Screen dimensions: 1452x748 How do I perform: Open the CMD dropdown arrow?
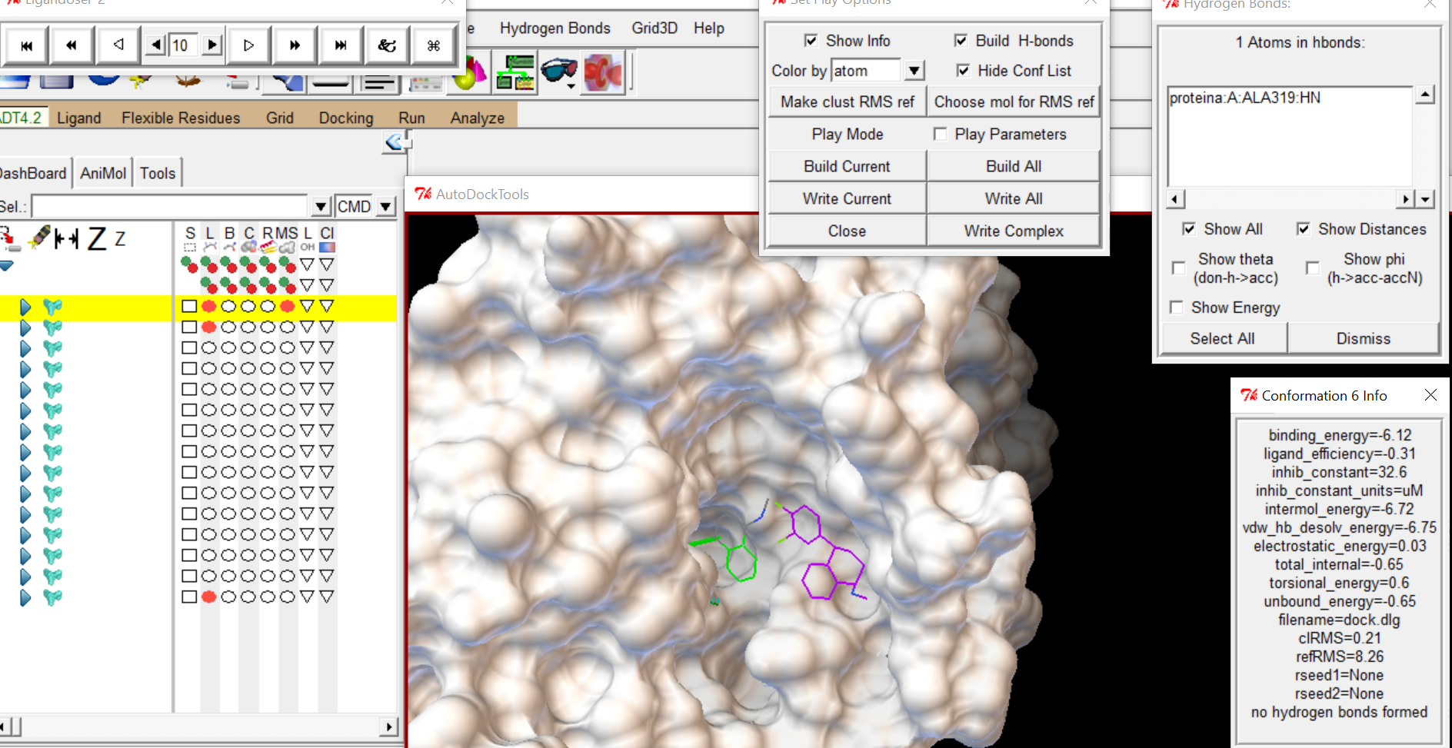tap(385, 206)
